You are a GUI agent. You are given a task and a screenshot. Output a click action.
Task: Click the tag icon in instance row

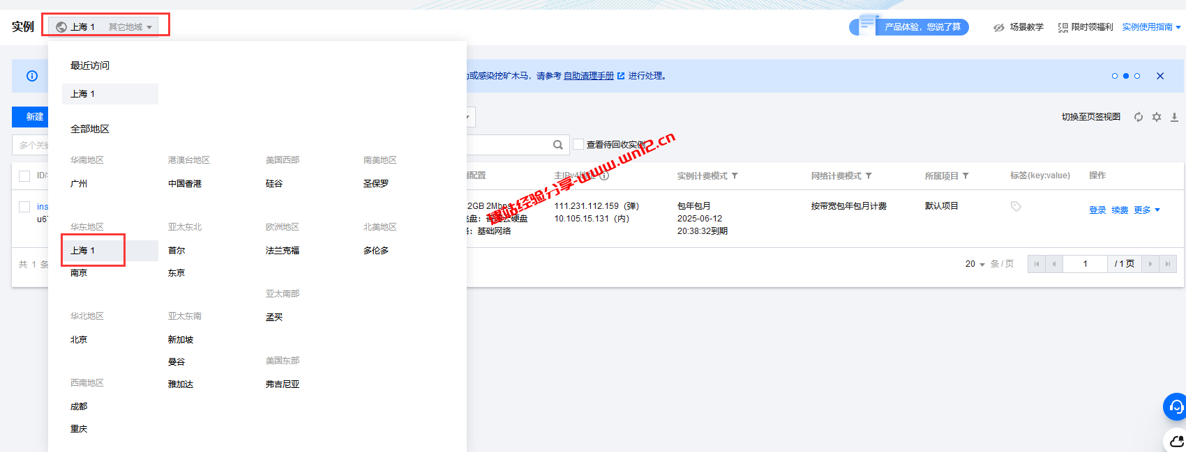(1016, 207)
